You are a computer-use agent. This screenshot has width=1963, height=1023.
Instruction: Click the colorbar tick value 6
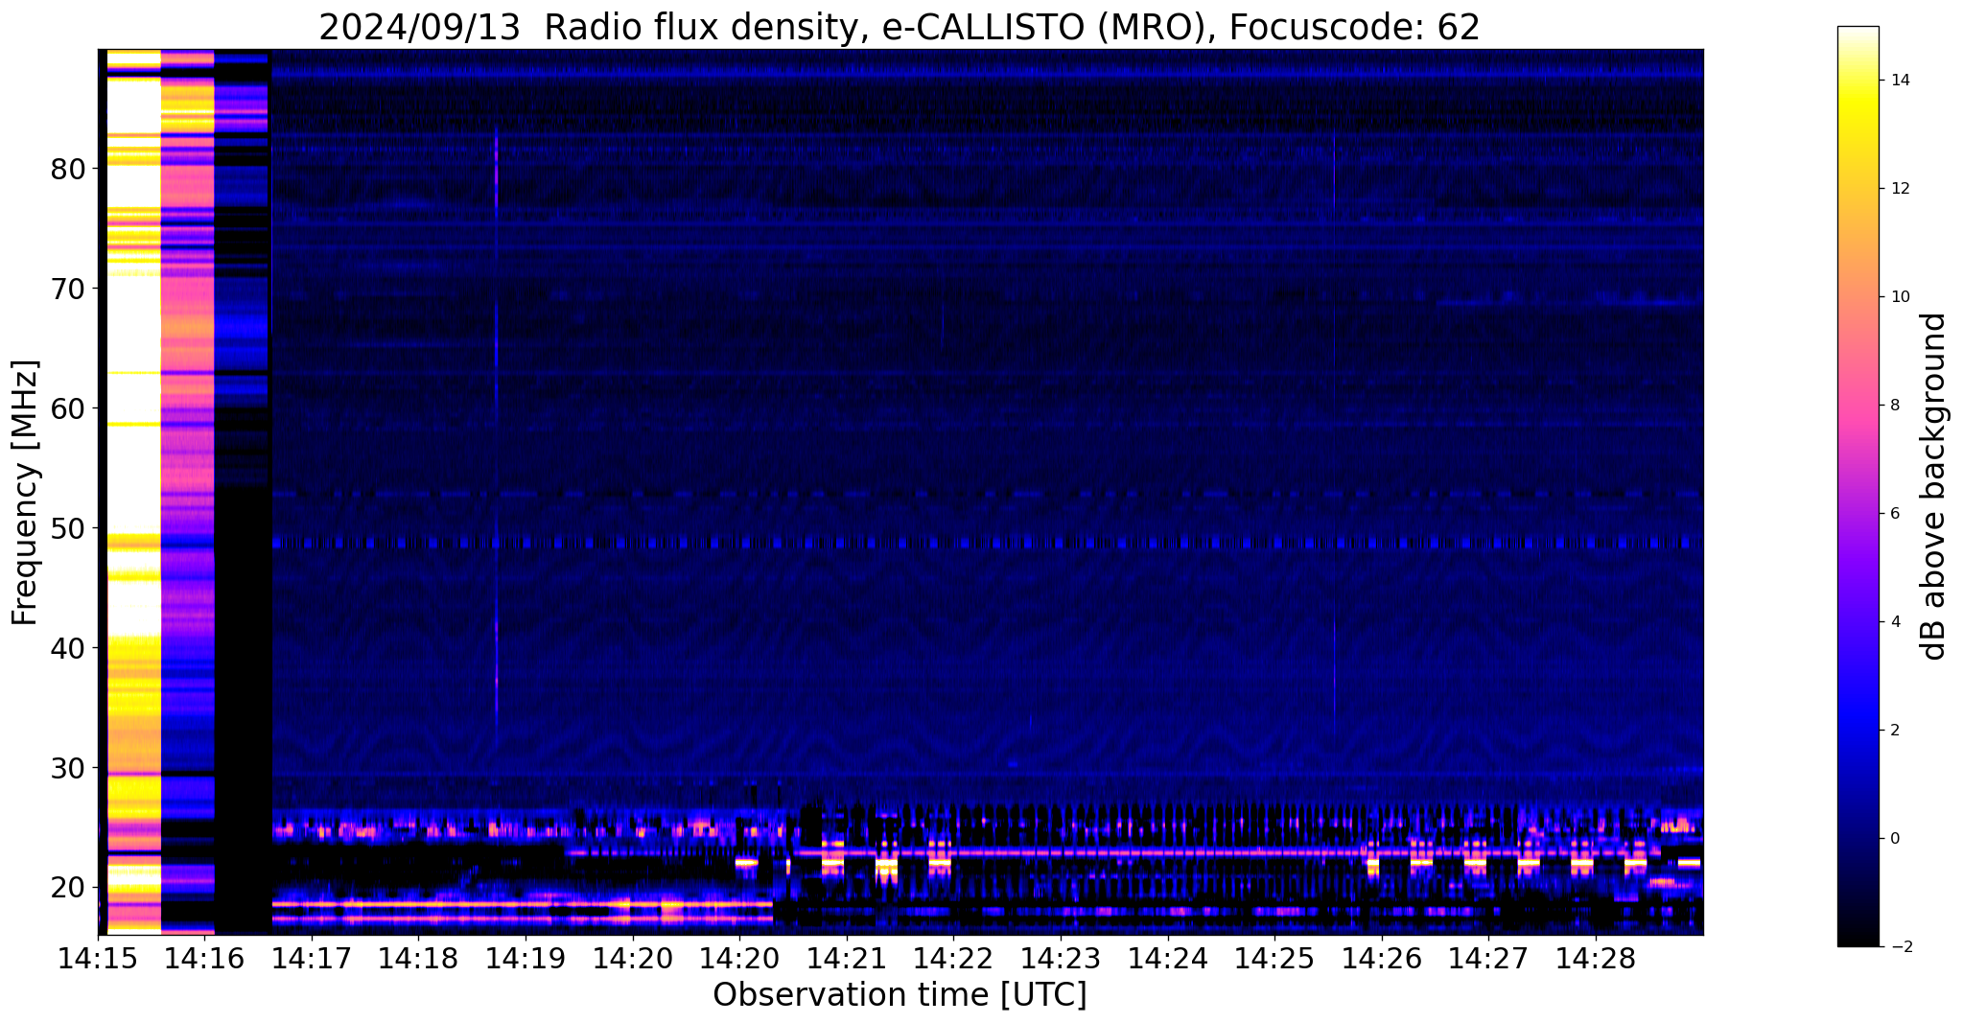[x=1895, y=514]
